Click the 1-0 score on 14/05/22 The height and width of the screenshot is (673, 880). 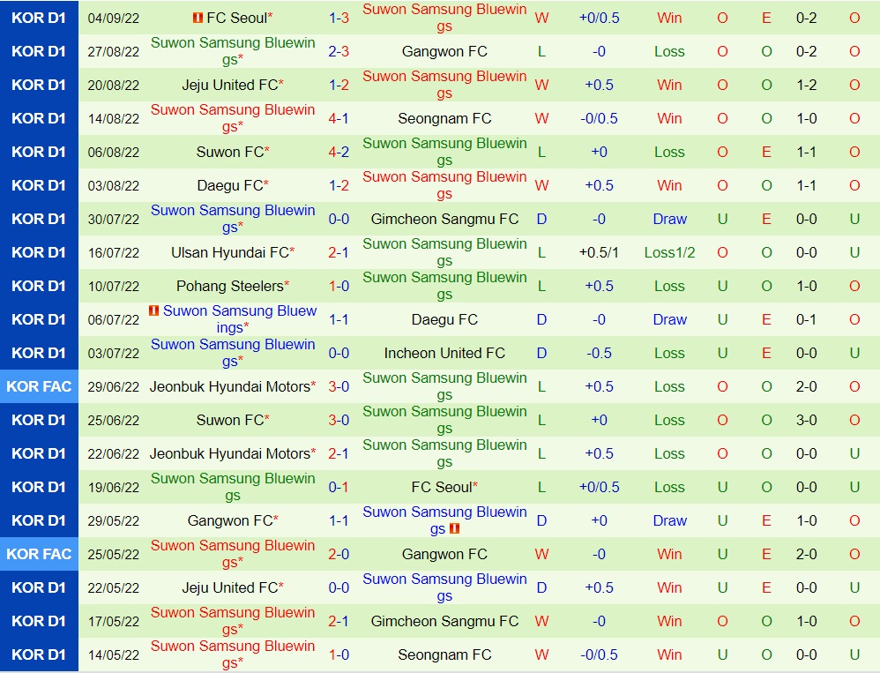pos(339,654)
